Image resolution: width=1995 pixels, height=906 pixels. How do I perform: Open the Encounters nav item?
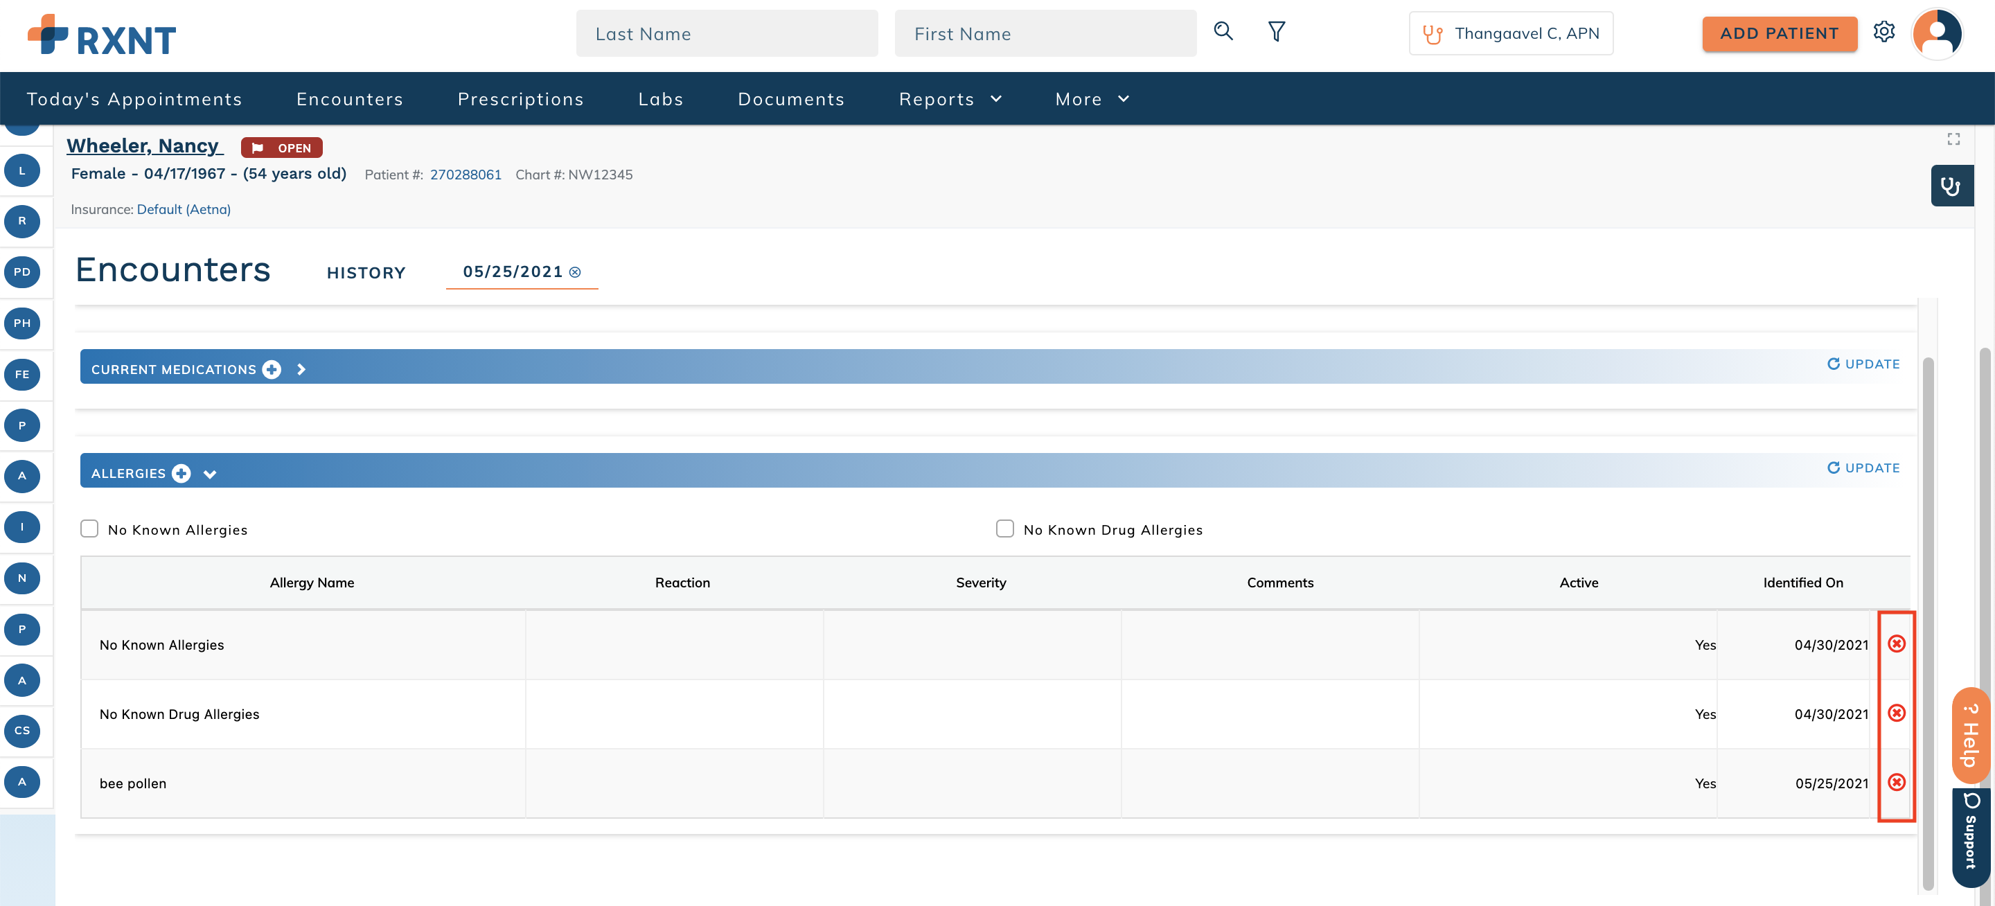[x=349, y=99]
